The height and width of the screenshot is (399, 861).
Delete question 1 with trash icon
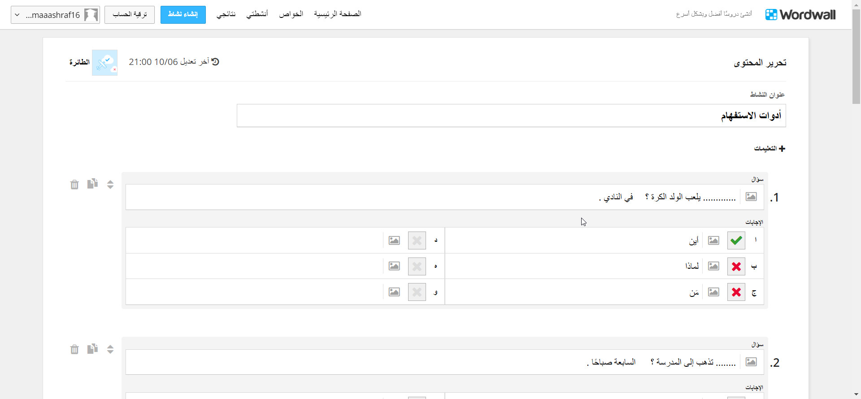[x=74, y=184]
